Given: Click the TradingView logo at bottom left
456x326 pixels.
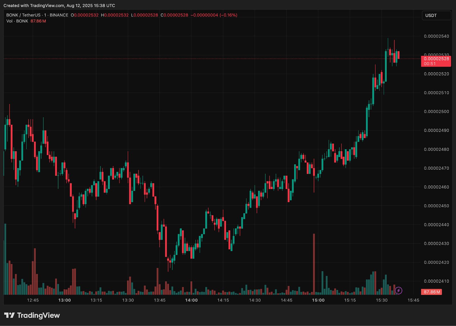Looking at the screenshot, I should [32, 315].
